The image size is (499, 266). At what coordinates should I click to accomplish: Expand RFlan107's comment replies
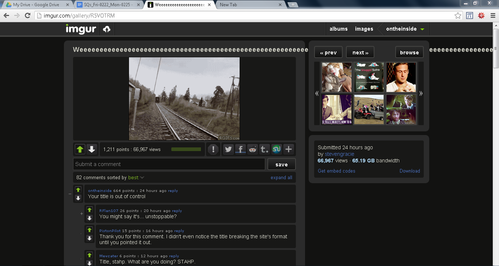[81, 214]
